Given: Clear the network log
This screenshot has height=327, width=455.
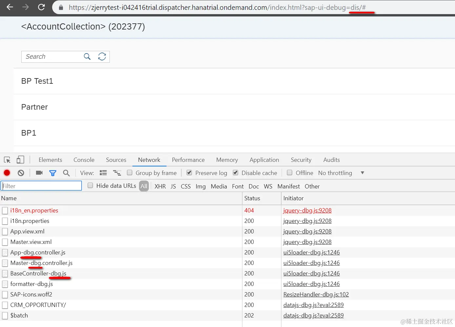Looking at the screenshot, I should (x=21, y=173).
